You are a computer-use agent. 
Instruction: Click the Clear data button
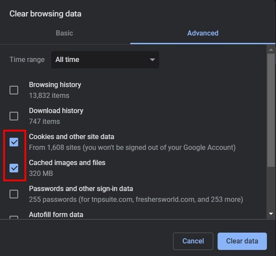[242, 241]
